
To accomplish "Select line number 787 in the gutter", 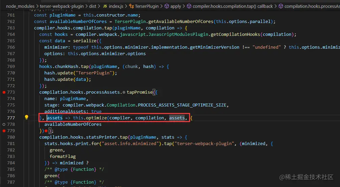I will [x=11, y=182].
